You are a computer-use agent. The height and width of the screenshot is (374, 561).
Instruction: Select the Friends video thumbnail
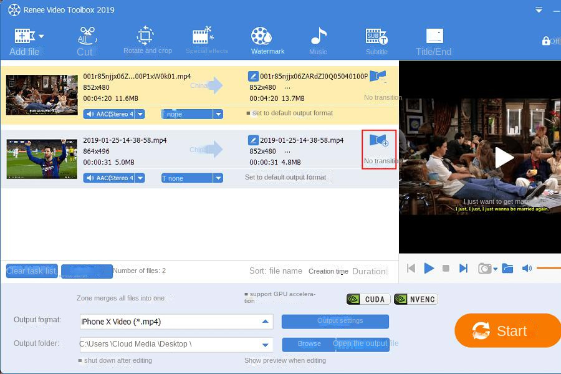point(42,95)
